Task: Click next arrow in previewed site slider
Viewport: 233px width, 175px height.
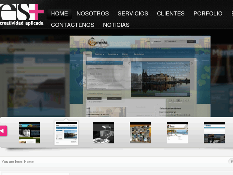Action: click(x=192, y=63)
